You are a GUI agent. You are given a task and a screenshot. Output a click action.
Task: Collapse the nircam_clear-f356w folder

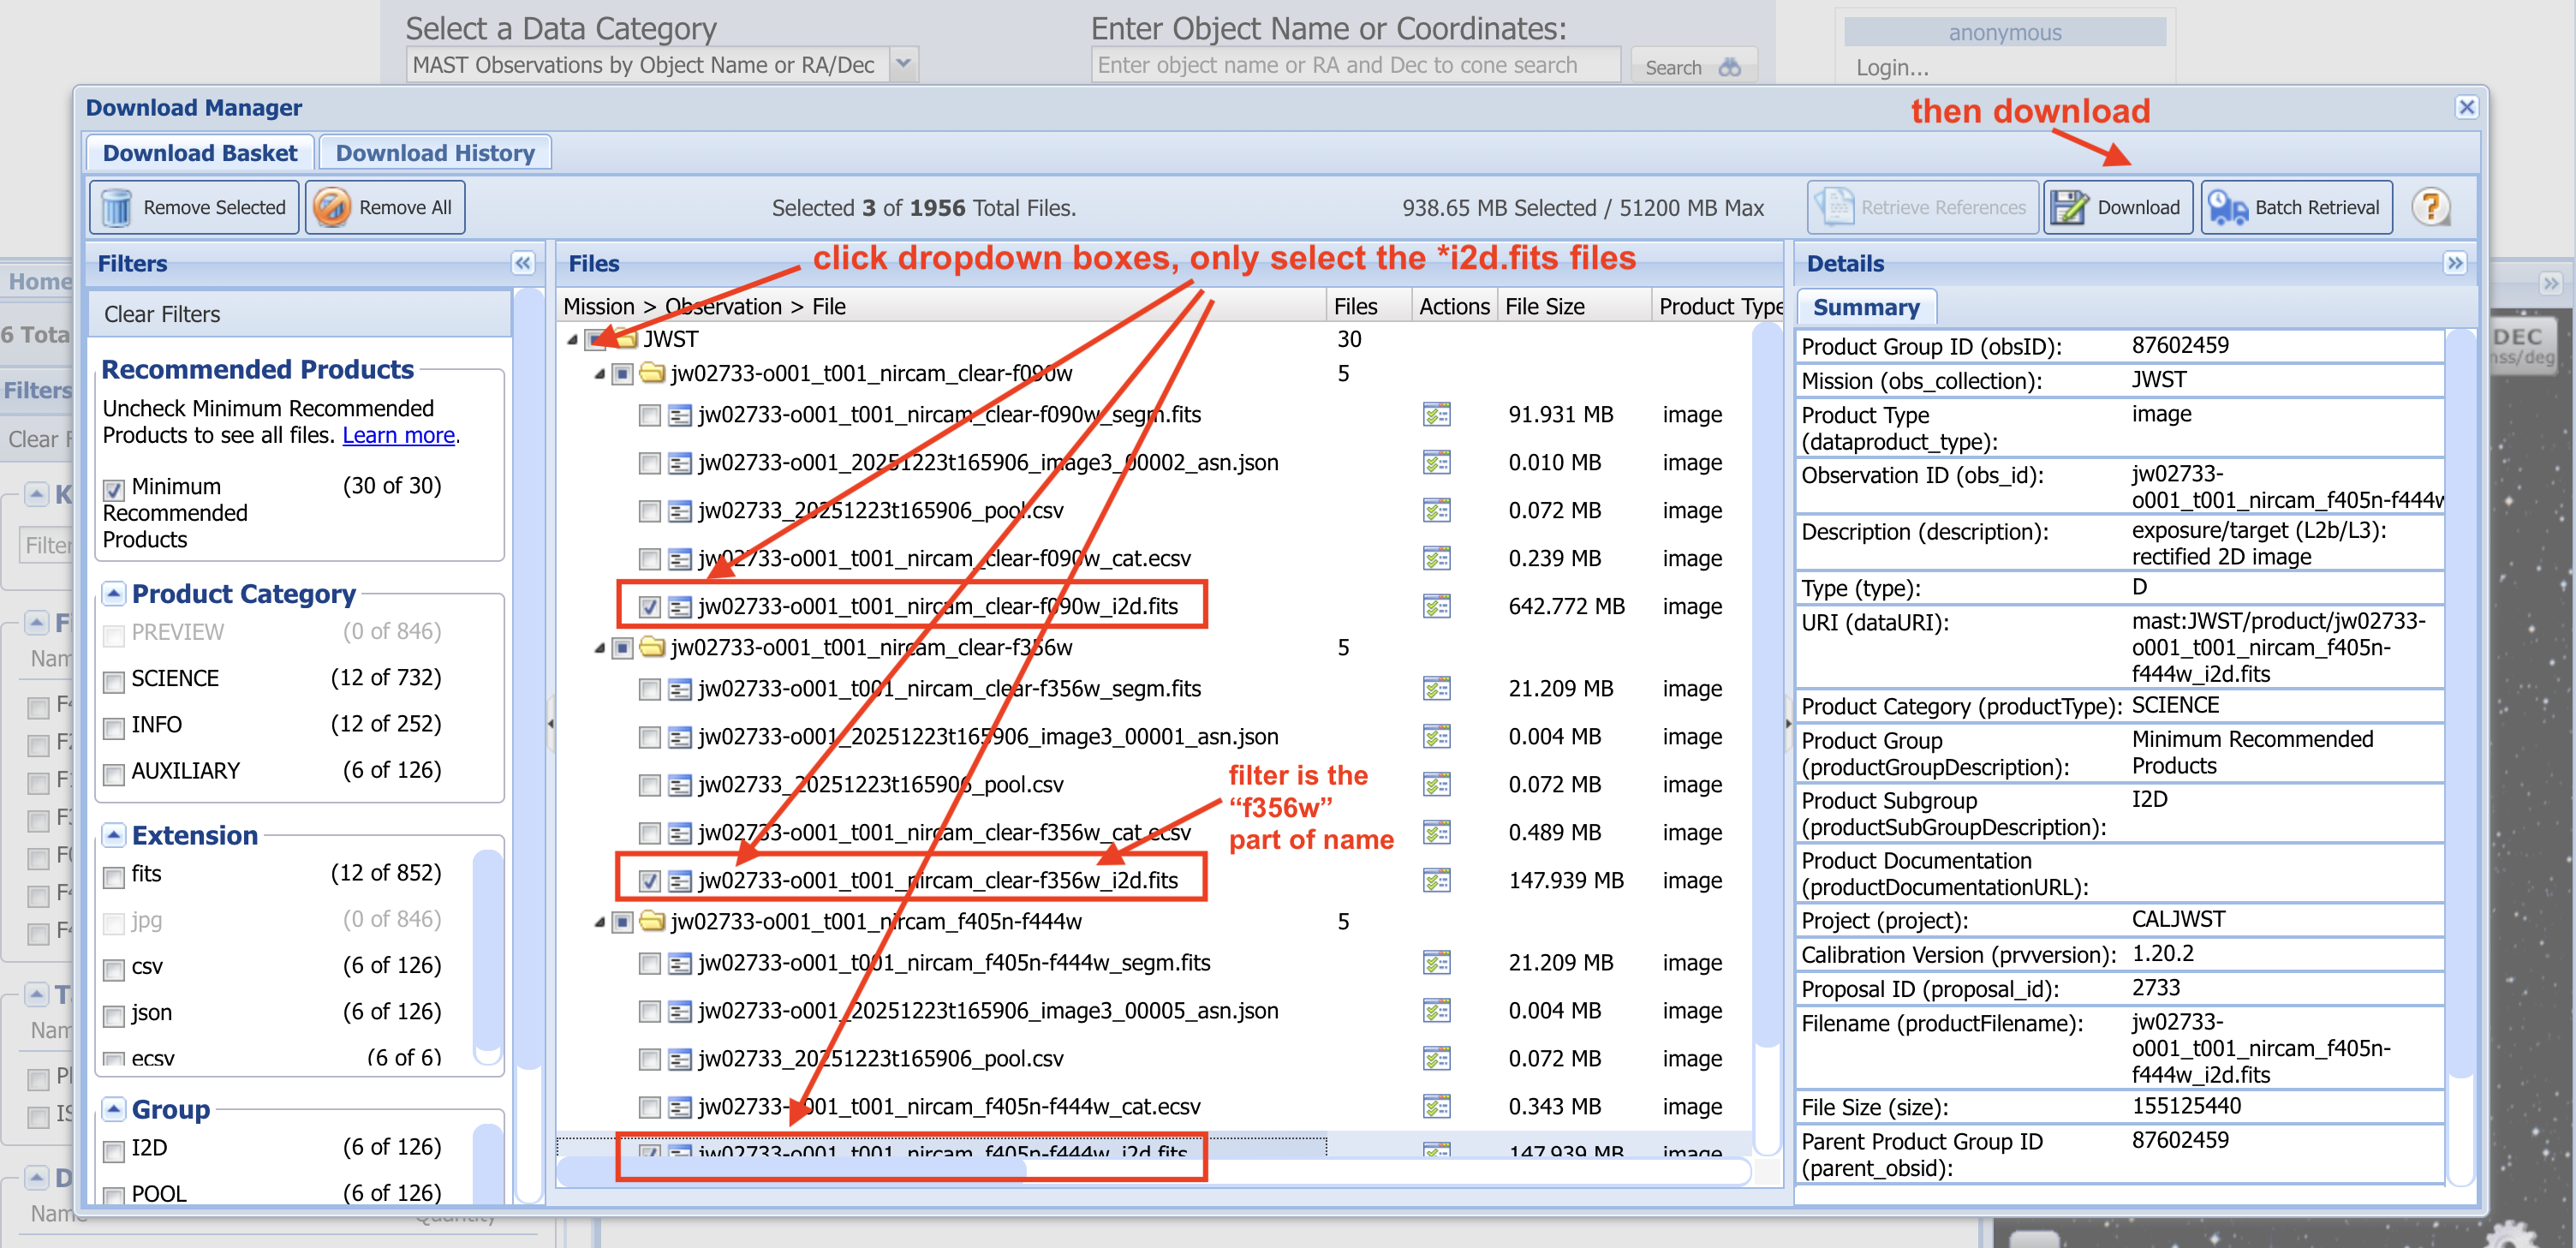click(x=600, y=648)
